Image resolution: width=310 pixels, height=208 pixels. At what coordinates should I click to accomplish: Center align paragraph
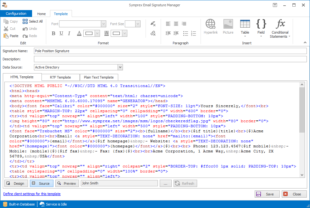point(176,24)
